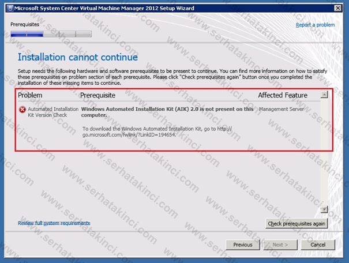Click the red error icon beside Automated Installation Kit
Image resolution: width=349 pixels, height=263 pixels.
pyautogui.click(x=22, y=110)
